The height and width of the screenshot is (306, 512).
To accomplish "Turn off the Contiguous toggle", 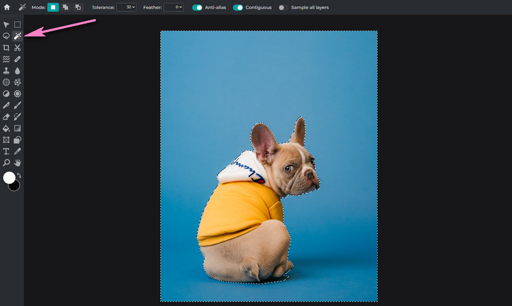I will click(238, 7).
